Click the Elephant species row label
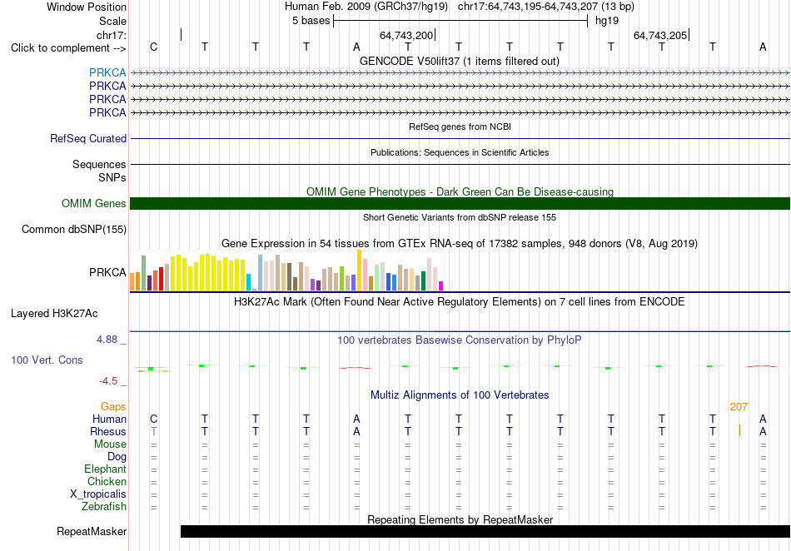Screen dimensions: 791x551 click(105, 469)
